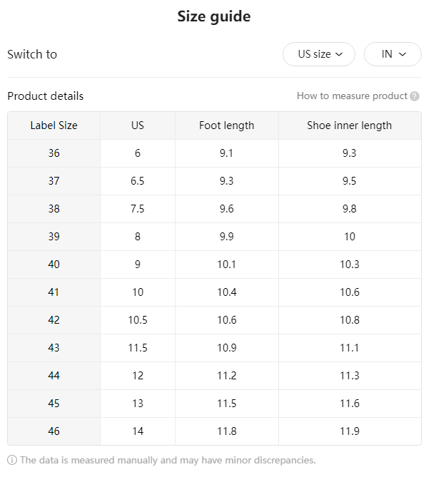The height and width of the screenshot is (477, 426).
Task: Select label size 36 row
Action: 214,153
